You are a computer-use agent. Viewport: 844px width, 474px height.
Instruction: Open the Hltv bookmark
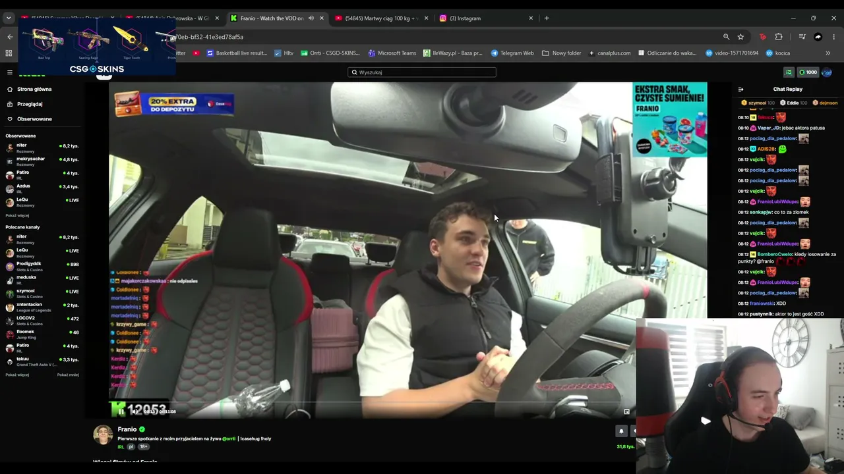coord(284,53)
